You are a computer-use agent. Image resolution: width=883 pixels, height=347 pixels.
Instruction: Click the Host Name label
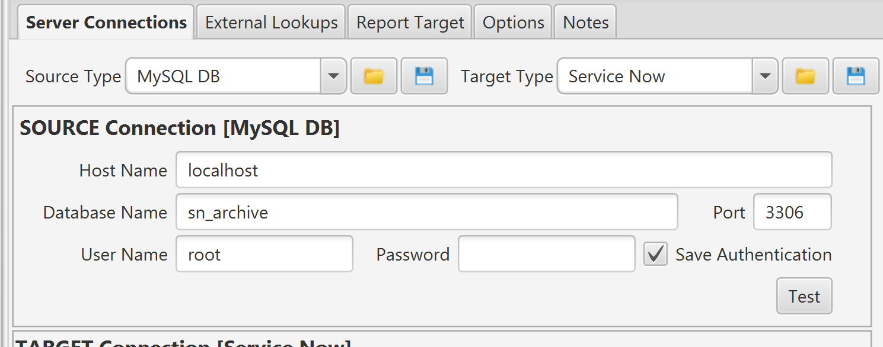pyautogui.click(x=123, y=171)
